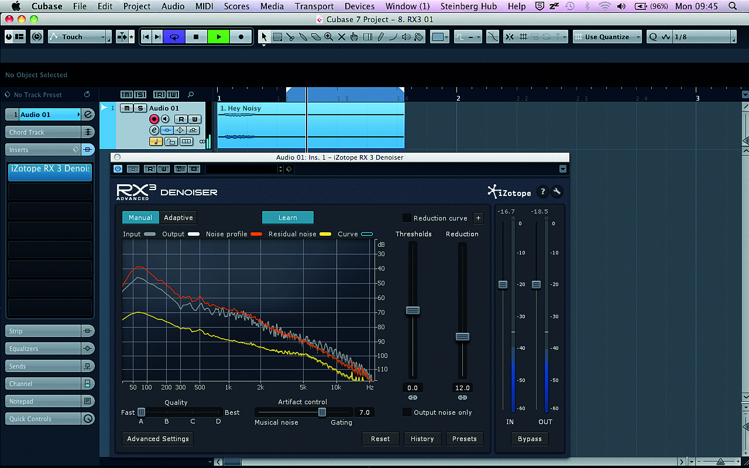The image size is (749, 468).
Task: Open the iZotope help question mark
Action: [542, 192]
